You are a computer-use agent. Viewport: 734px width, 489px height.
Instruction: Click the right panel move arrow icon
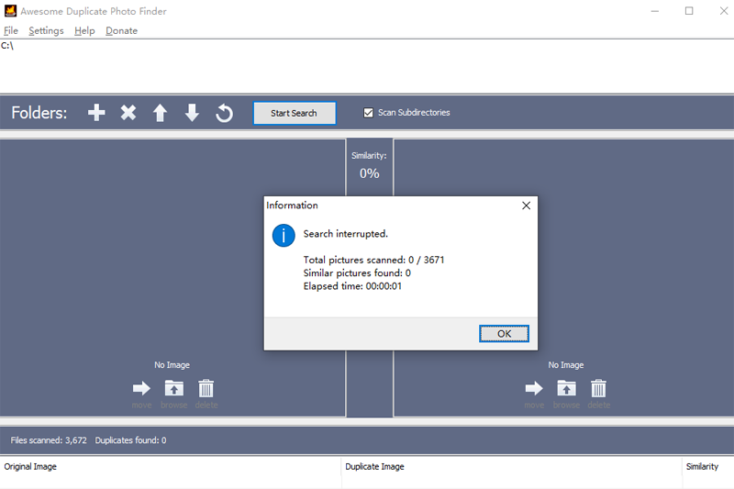coord(534,388)
